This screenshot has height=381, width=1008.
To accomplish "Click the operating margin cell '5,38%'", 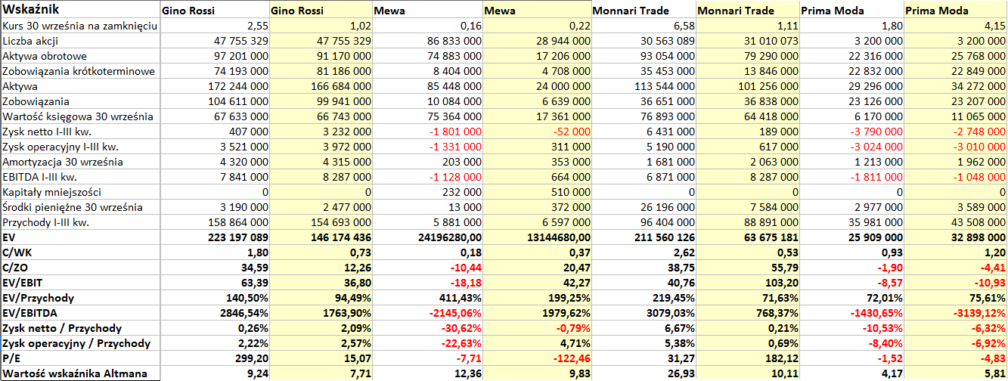I will point(643,343).
